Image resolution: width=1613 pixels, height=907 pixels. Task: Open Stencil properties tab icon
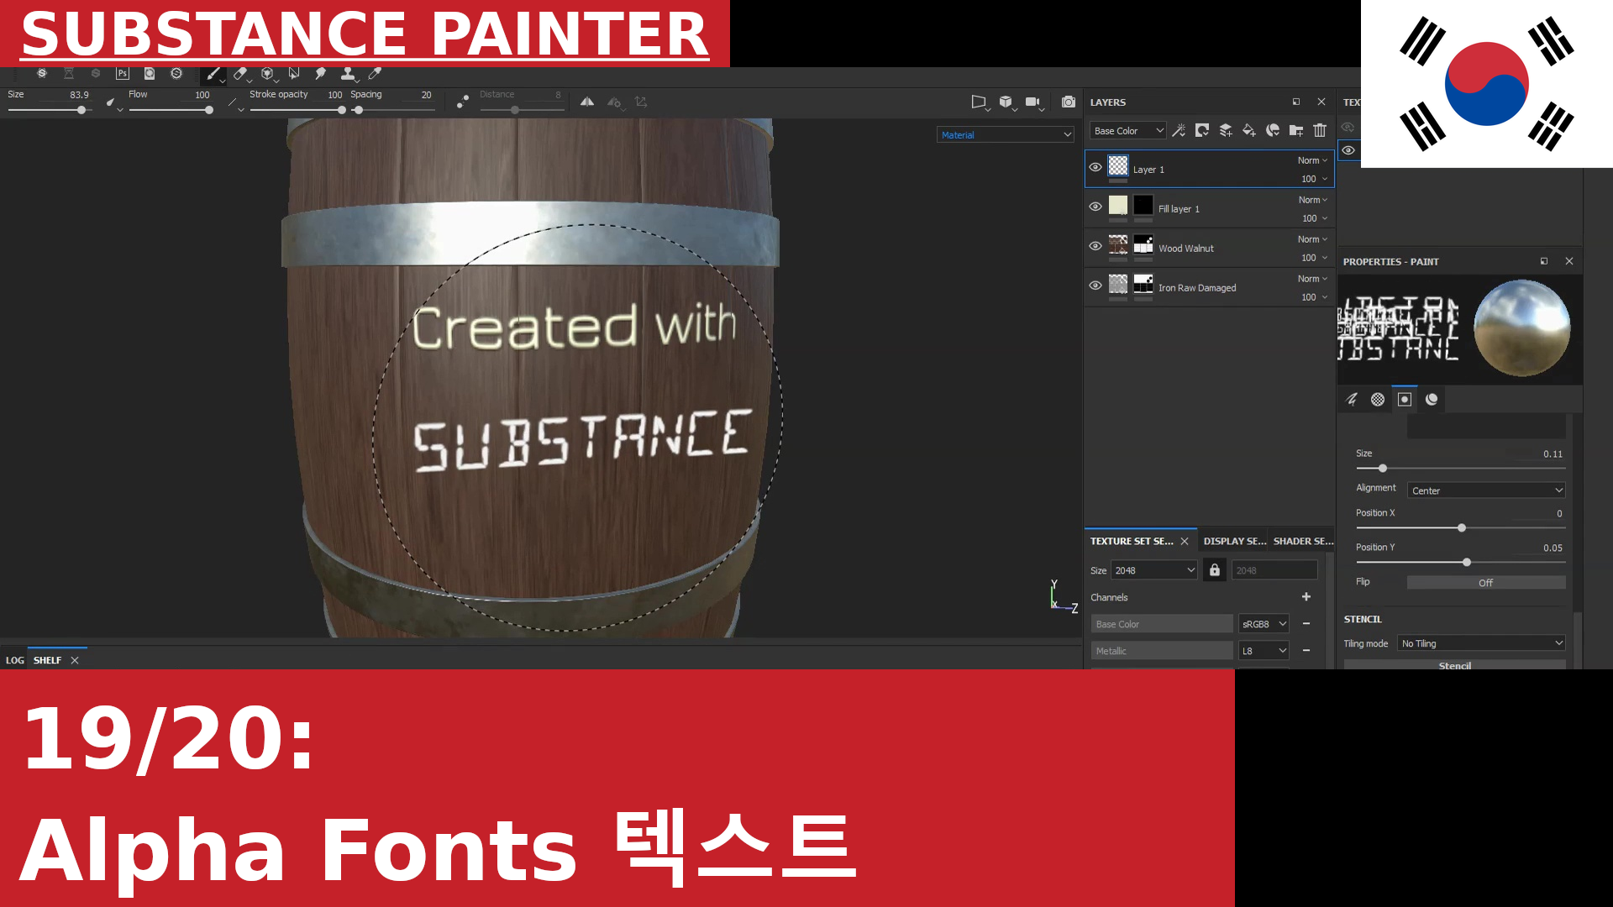tap(1405, 400)
